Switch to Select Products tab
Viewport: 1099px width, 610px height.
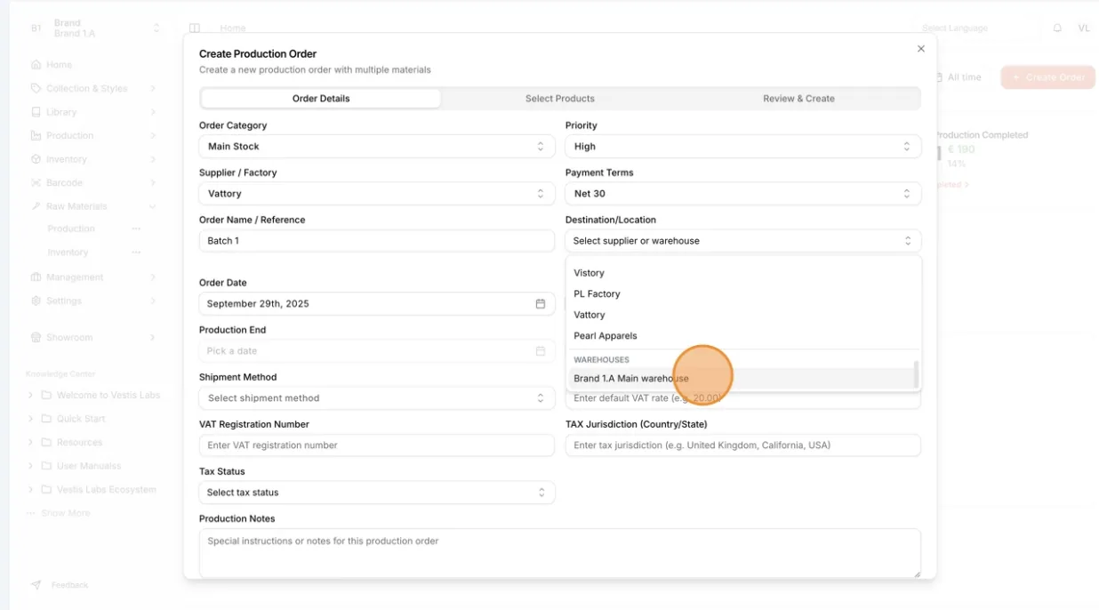point(560,99)
